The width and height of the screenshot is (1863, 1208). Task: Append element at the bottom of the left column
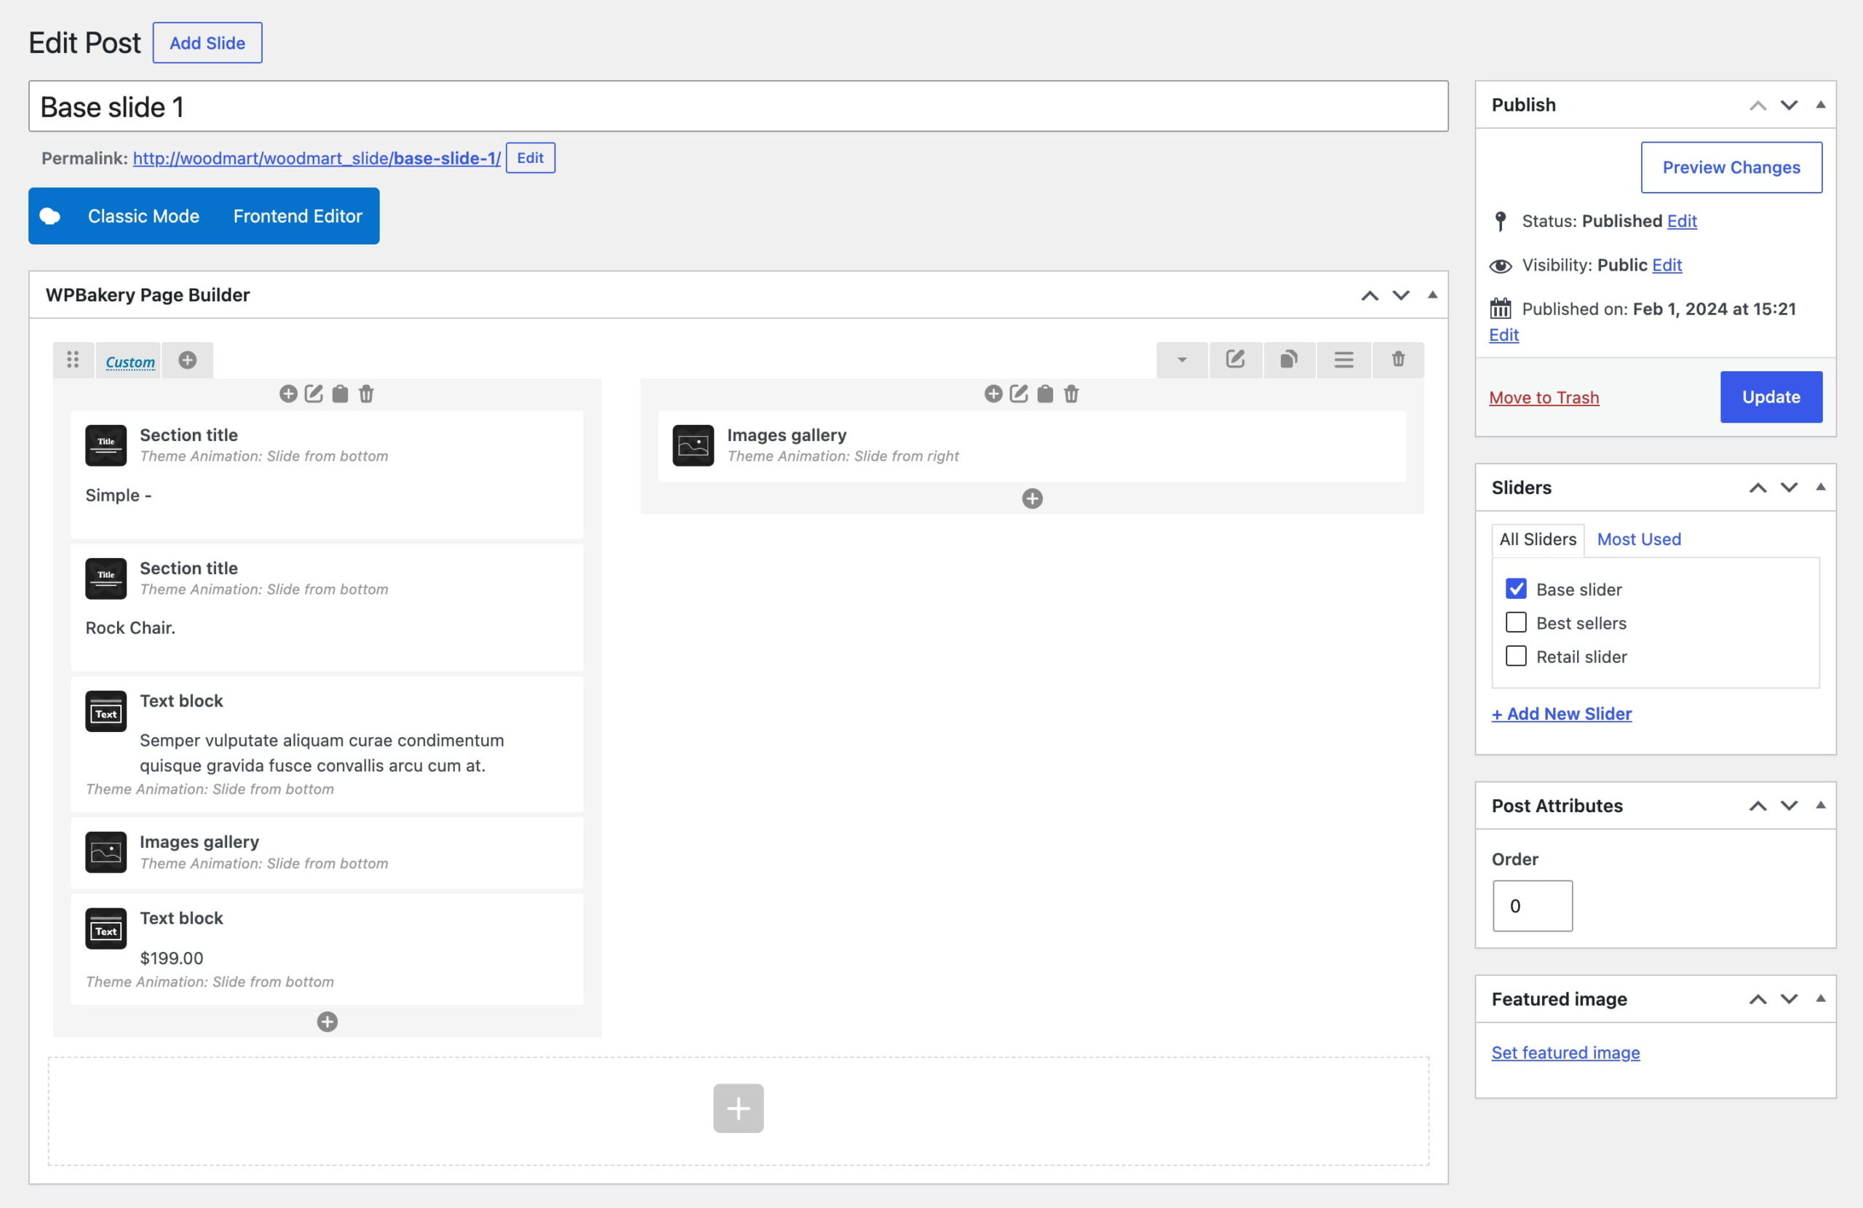(327, 1022)
